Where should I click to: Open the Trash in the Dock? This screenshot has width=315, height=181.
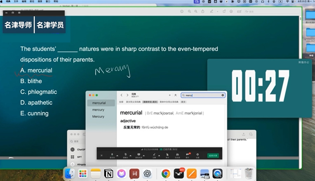pyautogui.click(x=249, y=174)
